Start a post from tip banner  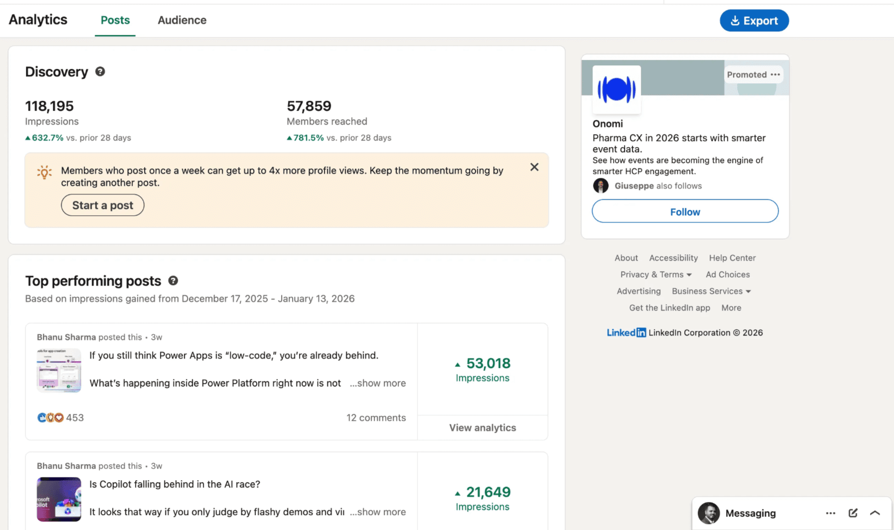[103, 205]
